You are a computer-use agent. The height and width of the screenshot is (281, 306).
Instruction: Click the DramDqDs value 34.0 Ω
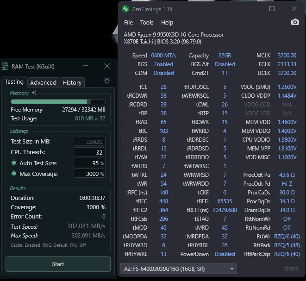coord(287,210)
